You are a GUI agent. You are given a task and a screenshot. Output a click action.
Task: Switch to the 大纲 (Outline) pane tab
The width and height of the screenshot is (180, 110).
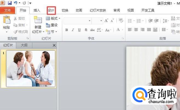[x=24, y=45]
